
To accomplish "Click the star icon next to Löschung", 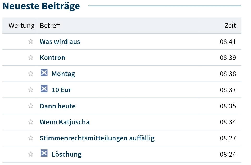I will click(30, 154).
